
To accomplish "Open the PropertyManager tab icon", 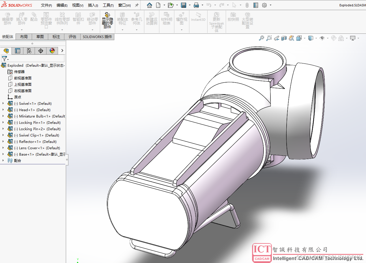I will pyautogui.click(x=18, y=51).
